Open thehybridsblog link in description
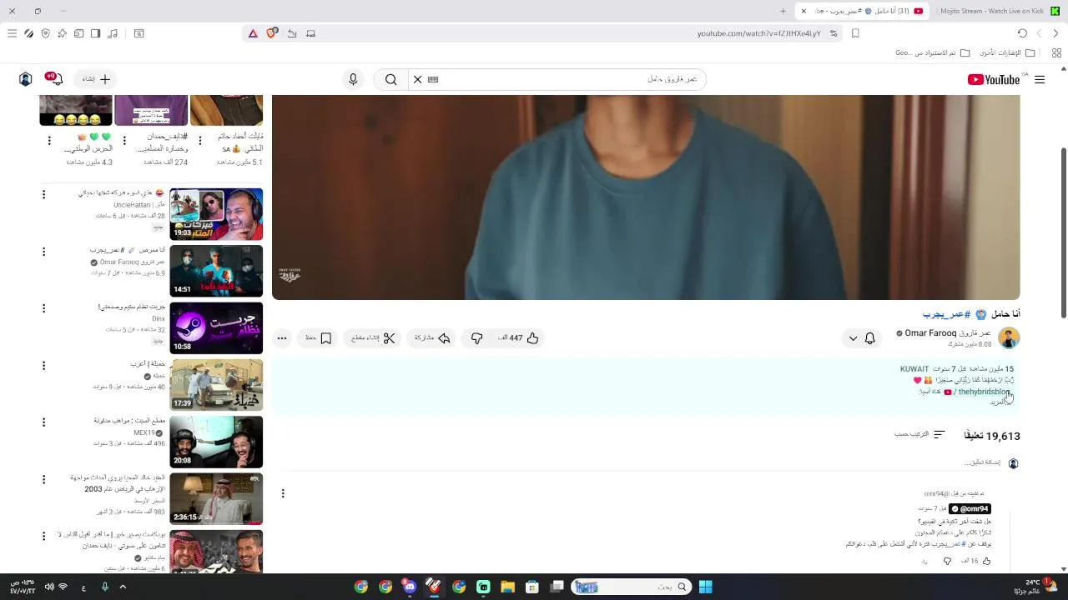 [983, 392]
